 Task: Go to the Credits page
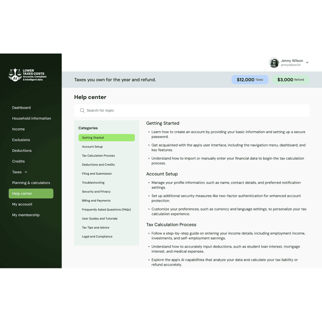coord(19,161)
